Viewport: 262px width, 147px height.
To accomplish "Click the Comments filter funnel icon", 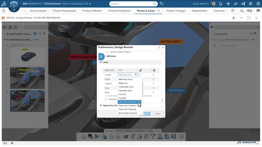I will pos(255,34).
